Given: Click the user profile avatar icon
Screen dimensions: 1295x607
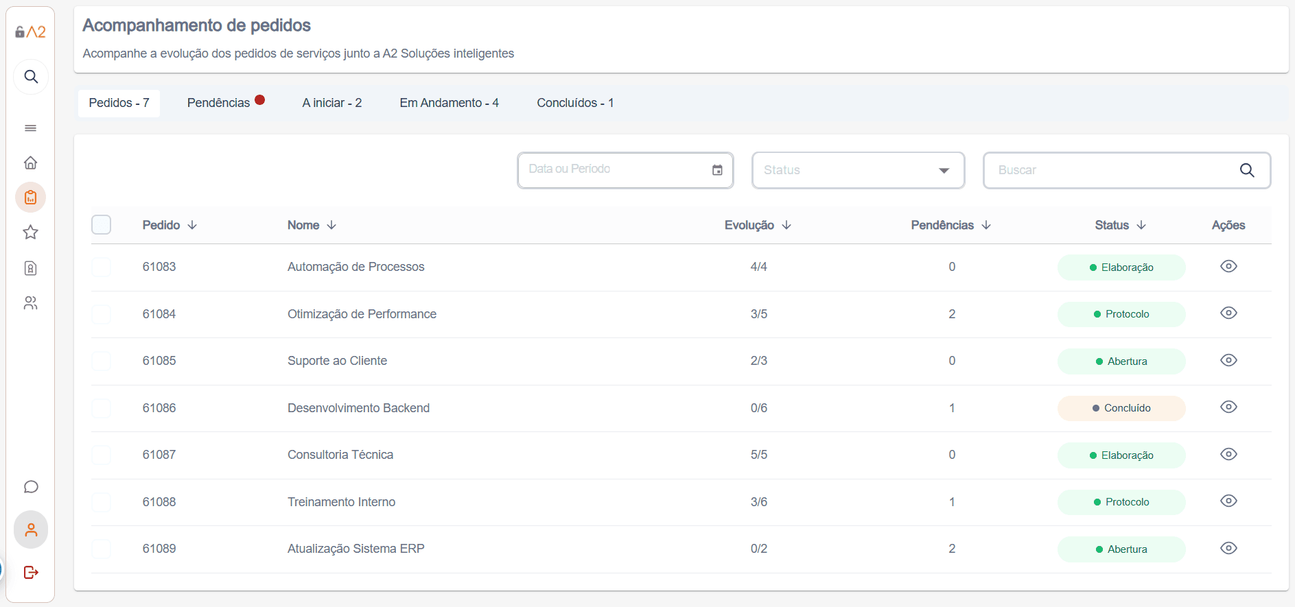Looking at the screenshot, I should [x=31, y=529].
